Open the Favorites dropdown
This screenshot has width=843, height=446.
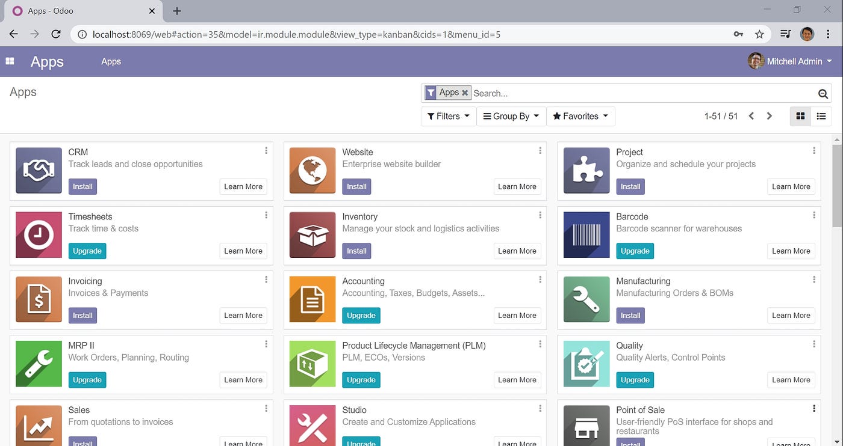pos(580,116)
